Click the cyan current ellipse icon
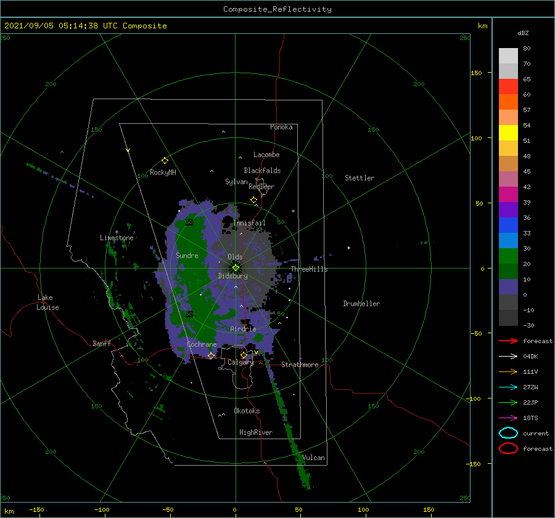Image resolution: width=555 pixels, height=518 pixels. tap(508, 433)
